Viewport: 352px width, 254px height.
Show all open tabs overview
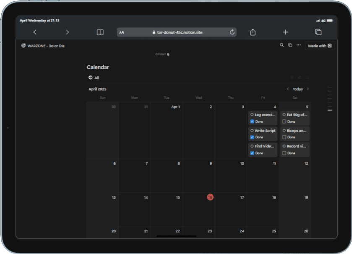[318, 32]
